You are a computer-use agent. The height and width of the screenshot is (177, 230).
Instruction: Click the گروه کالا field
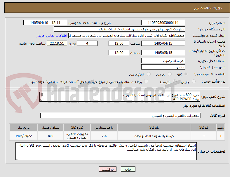(121, 115)
